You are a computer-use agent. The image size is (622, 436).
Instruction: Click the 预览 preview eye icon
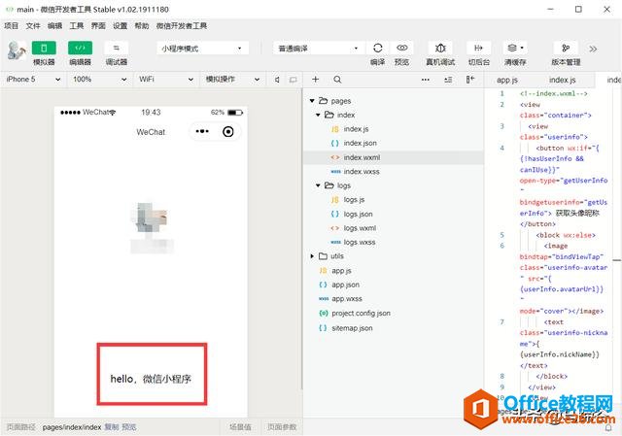(x=401, y=48)
